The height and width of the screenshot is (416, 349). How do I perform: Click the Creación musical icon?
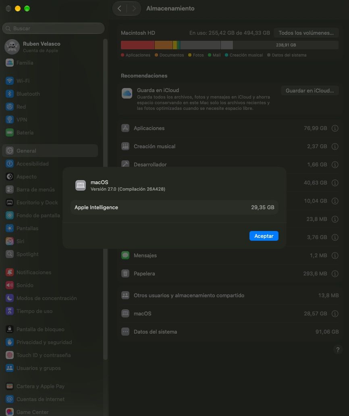point(125,146)
